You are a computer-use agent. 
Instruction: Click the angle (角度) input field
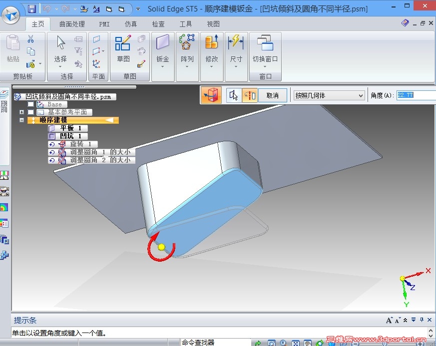click(x=416, y=95)
